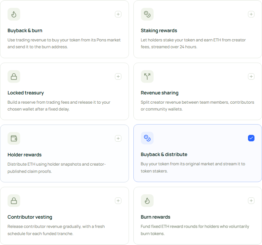Click the padlock icon on Locked treasury card
Viewport: 262px width, 245px height.
click(14, 77)
